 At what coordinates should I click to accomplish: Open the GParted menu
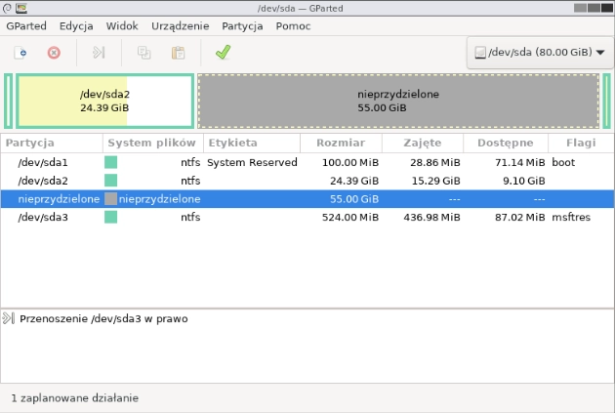pos(26,26)
